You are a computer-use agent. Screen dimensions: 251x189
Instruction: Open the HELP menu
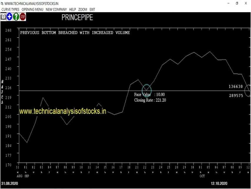(x=72, y=10)
